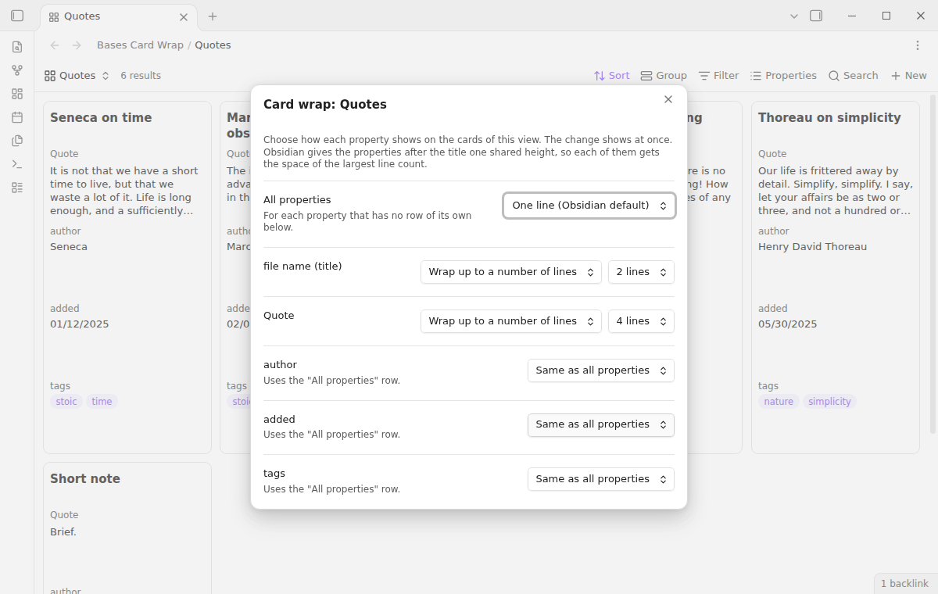
Task: Click '6 results' count text
Action: [x=141, y=76]
